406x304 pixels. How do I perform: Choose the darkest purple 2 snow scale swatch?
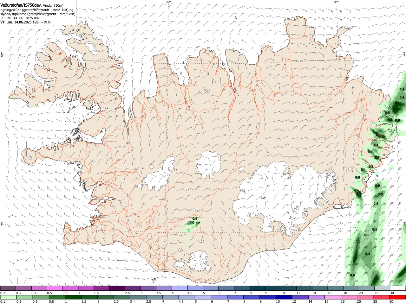(117, 288)
